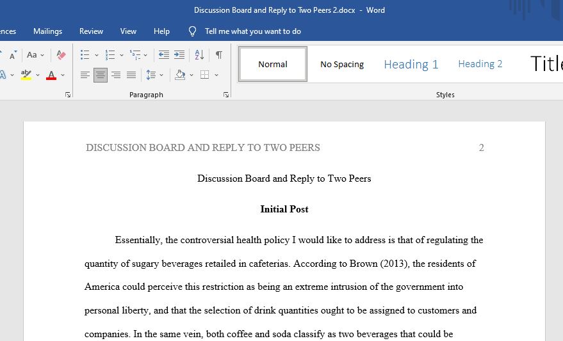Apply the Heading 2 style
563x341 pixels.
click(480, 64)
